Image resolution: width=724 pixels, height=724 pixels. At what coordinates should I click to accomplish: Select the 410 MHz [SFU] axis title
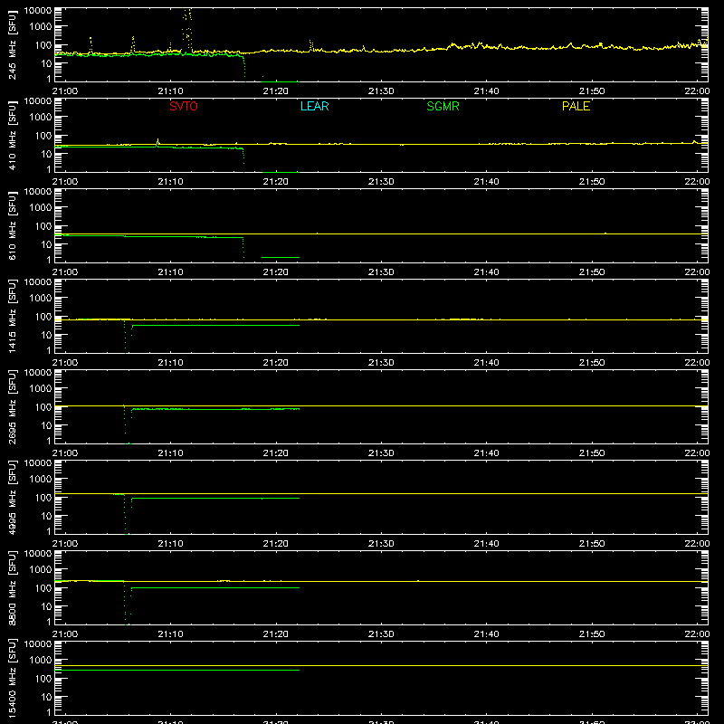13,135
